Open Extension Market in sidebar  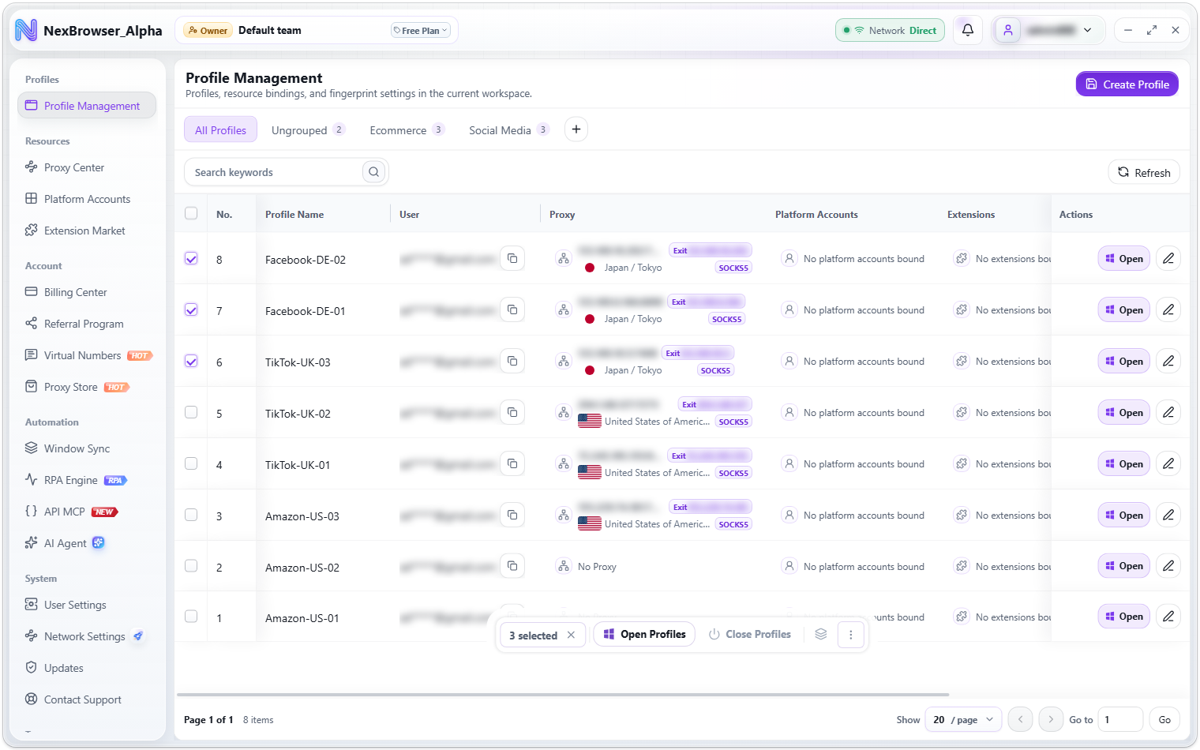pos(87,231)
